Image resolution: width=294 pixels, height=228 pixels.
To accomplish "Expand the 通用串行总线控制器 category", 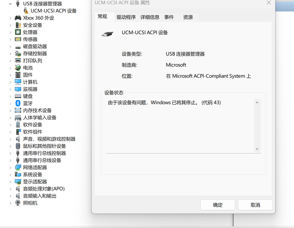I will [x=10, y=153].
